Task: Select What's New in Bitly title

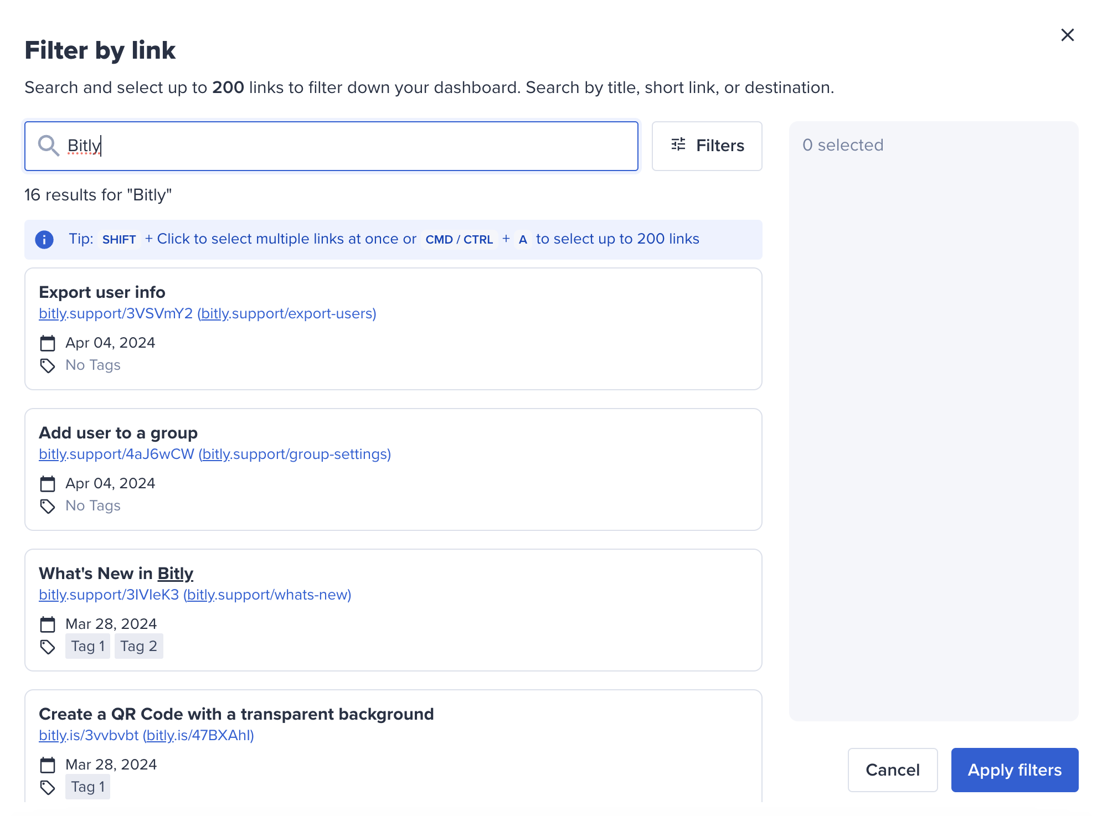Action: coord(116,574)
